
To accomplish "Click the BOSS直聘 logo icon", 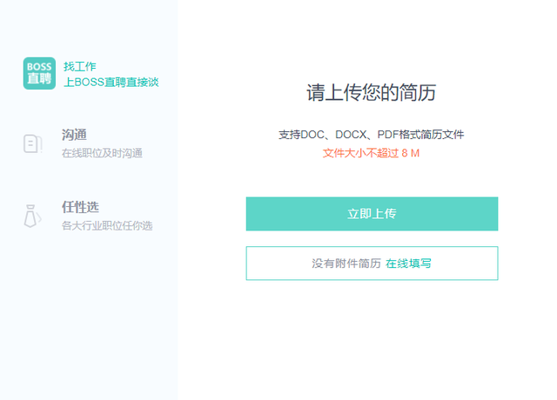I will tap(39, 73).
